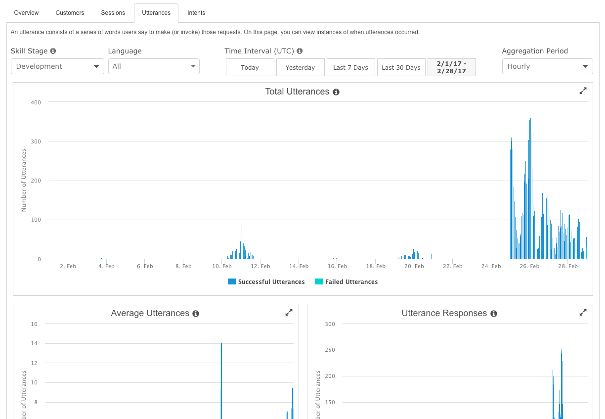
Task: Click info icon next to Utterance Responses
Action: click(493, 314)
